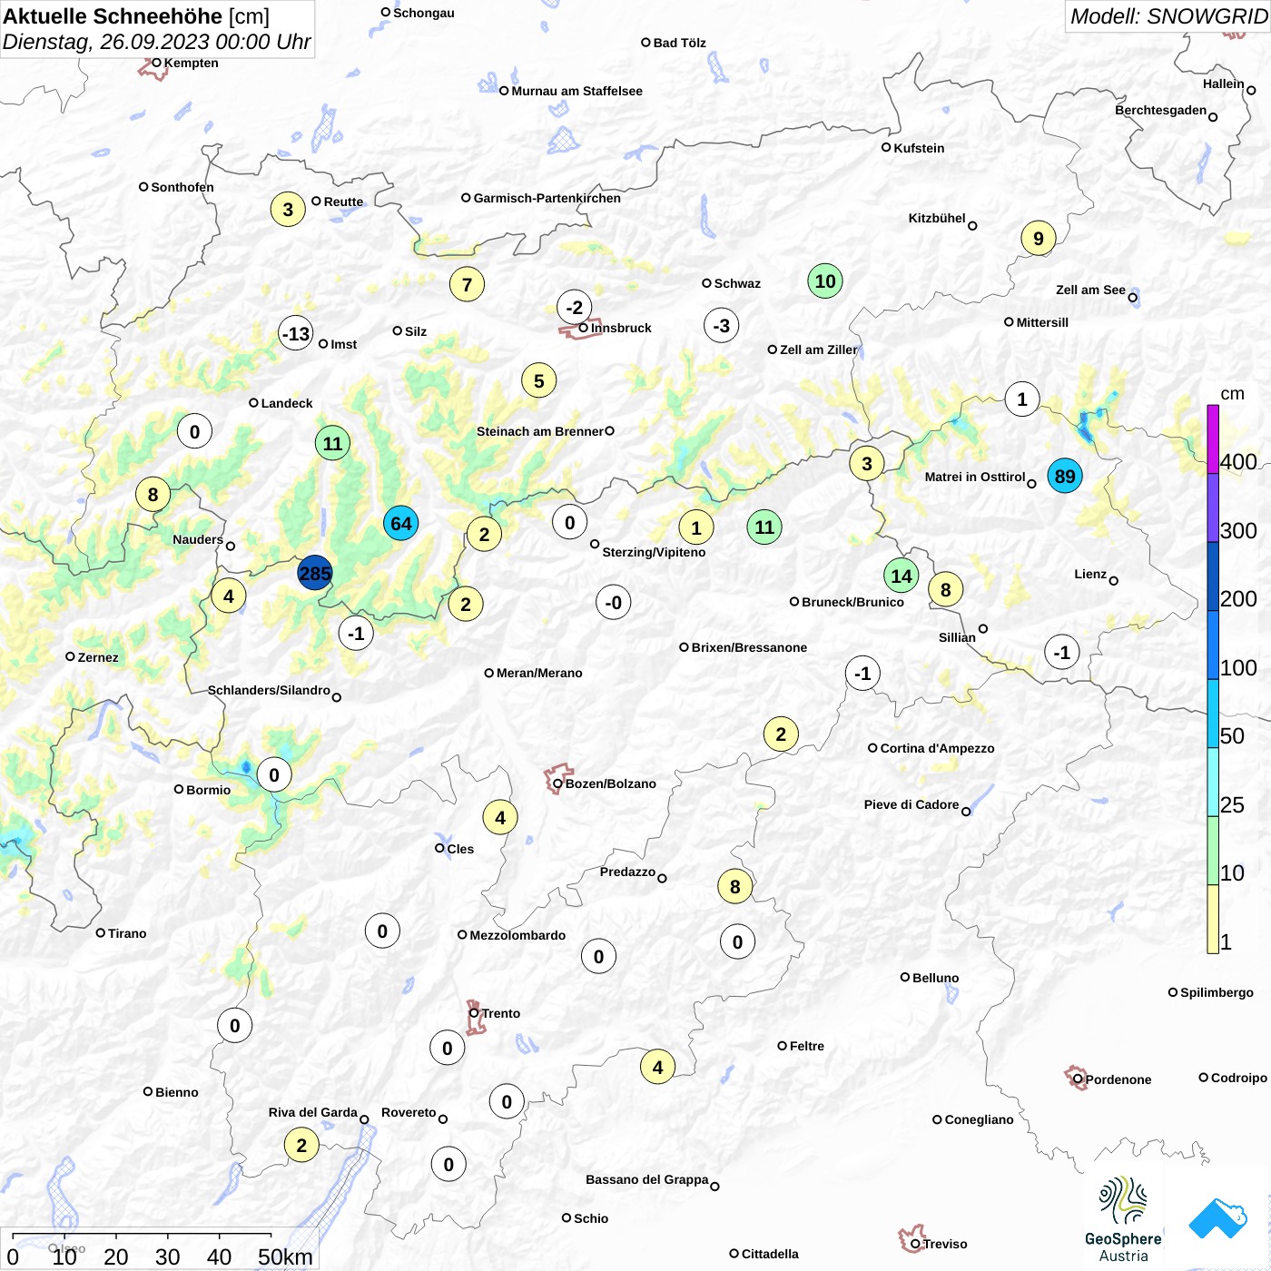Screen dimensions: 1271x1271
Task: Click the Brixen/Bressanone label
Action: point(749,647)
